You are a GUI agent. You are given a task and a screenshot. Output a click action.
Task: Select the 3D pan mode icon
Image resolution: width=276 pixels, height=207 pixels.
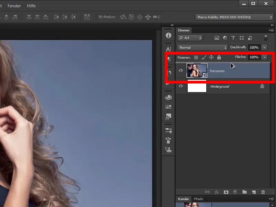(140, 17)
